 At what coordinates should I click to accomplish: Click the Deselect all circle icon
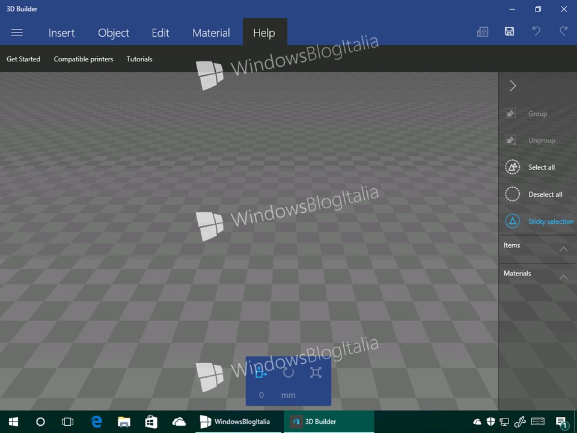(512, 194)
